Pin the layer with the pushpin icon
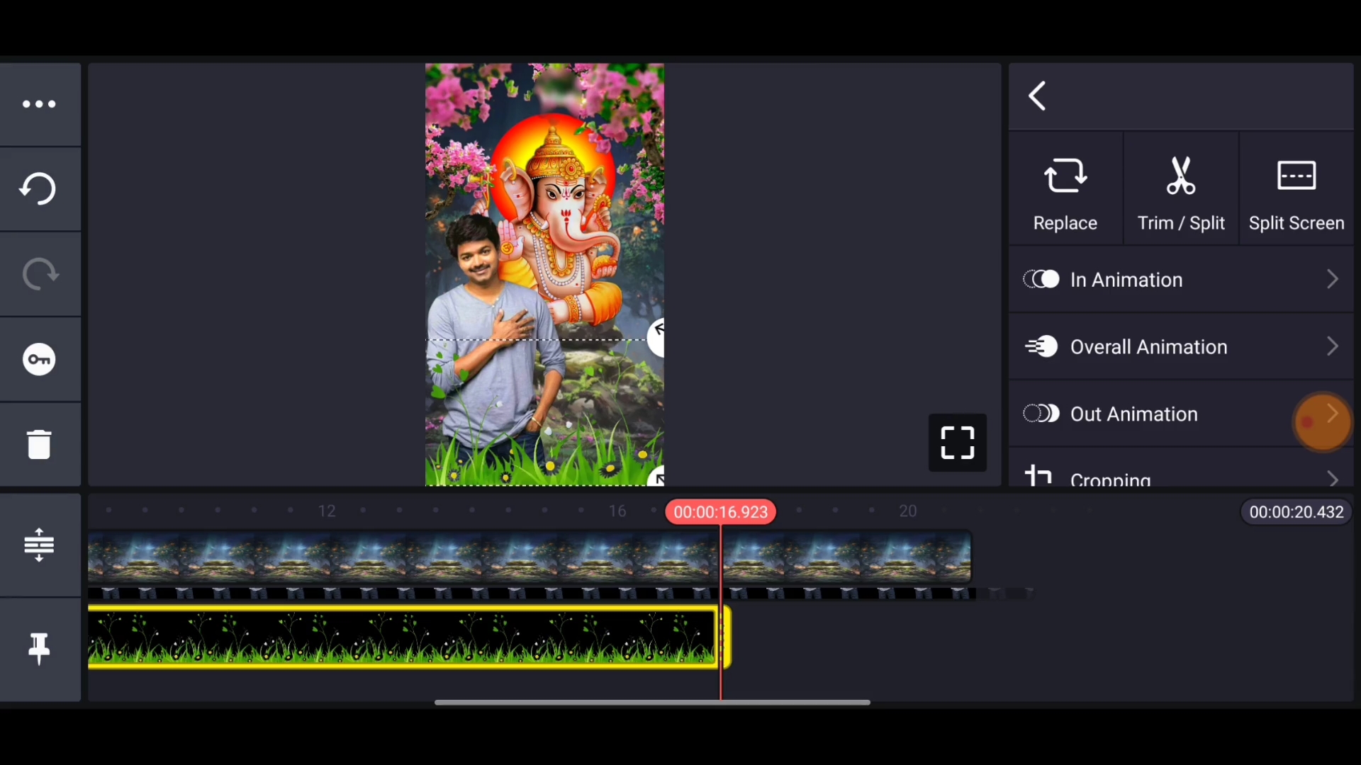 click(x=39, y=648)
